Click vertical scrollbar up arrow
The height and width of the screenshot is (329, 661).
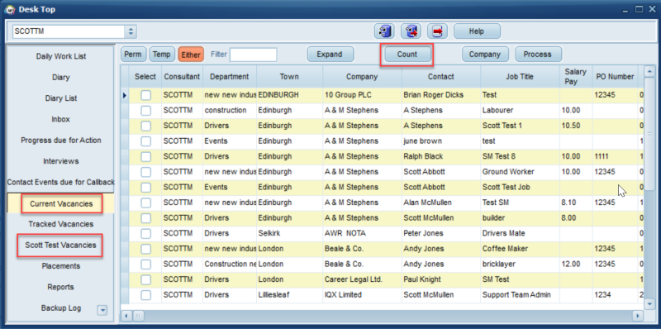point(649,71)
